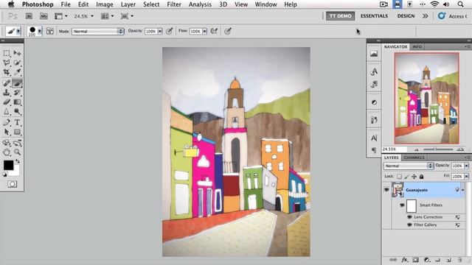Viewport: 472px width, 265px height.
Task: Open the layer blend mode dropdown
Action: point(409,166)
